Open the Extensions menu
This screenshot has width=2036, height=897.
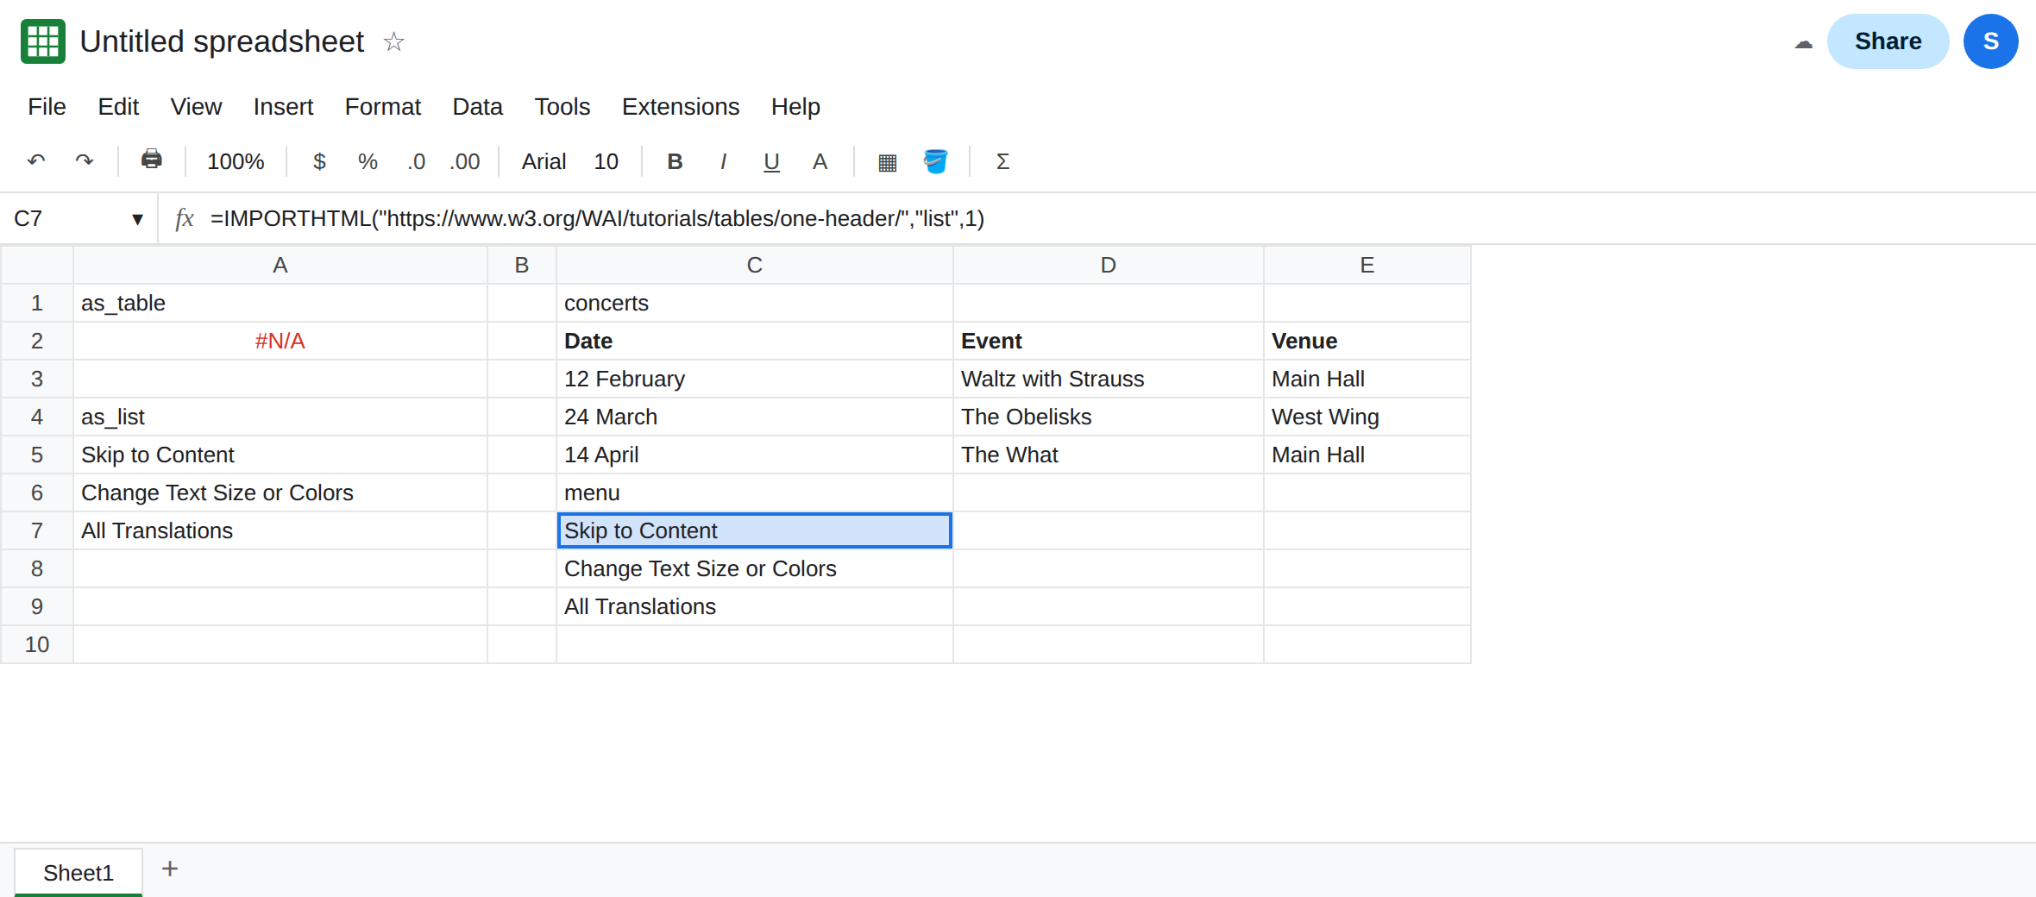(x=681, y=106)
